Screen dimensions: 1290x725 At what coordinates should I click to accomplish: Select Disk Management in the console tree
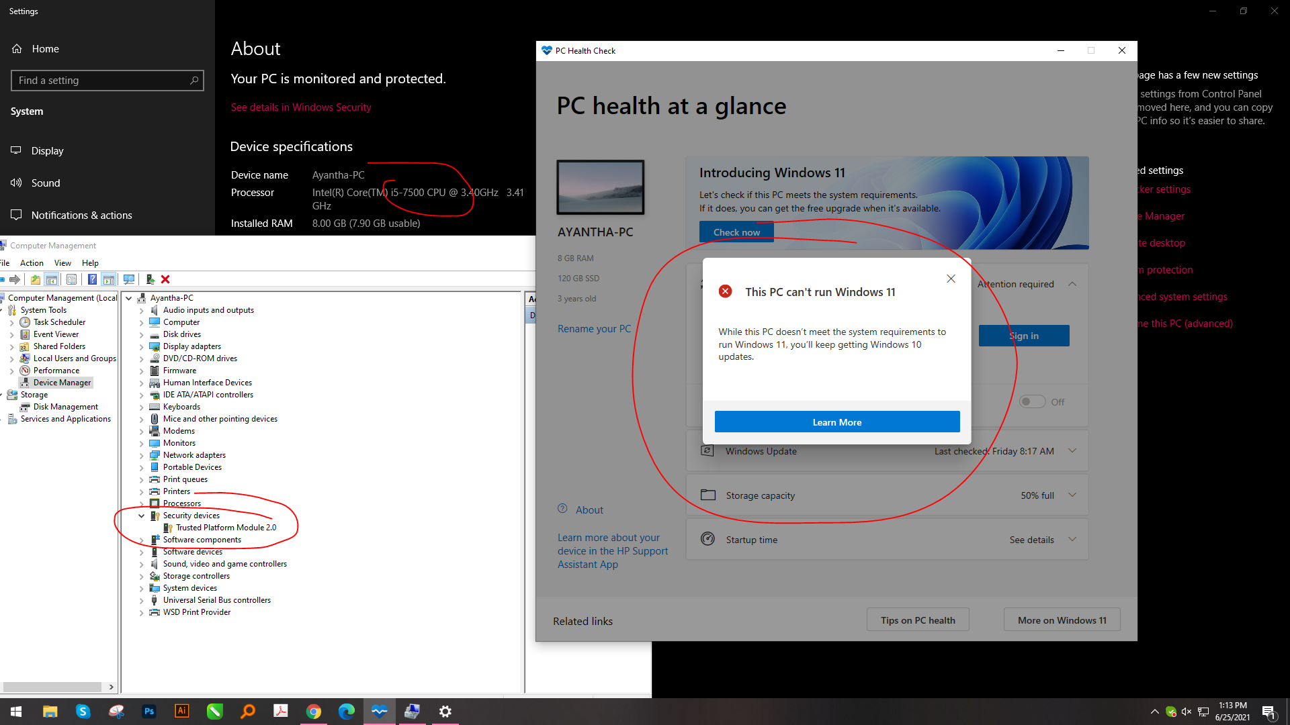[66, 407]
